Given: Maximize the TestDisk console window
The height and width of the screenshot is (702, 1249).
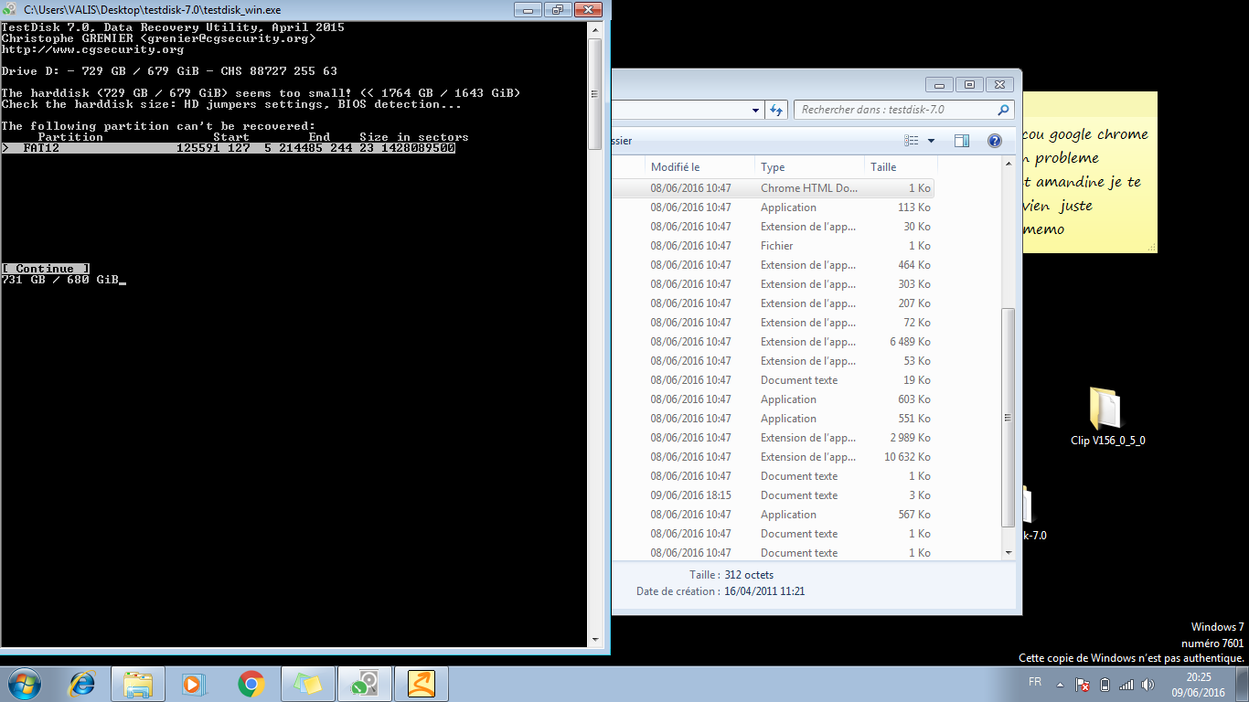Looking at the screenshot, I should pyautogui.click(x=557, y=10).
